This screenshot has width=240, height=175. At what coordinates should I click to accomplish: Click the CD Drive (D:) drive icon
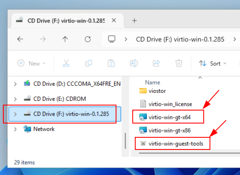(27, 83)
